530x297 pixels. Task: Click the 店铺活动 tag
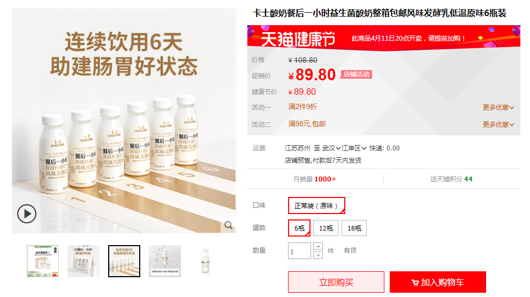356,74
